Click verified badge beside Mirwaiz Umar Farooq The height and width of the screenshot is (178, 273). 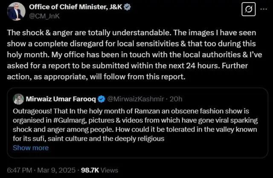(x=102, y=99)
